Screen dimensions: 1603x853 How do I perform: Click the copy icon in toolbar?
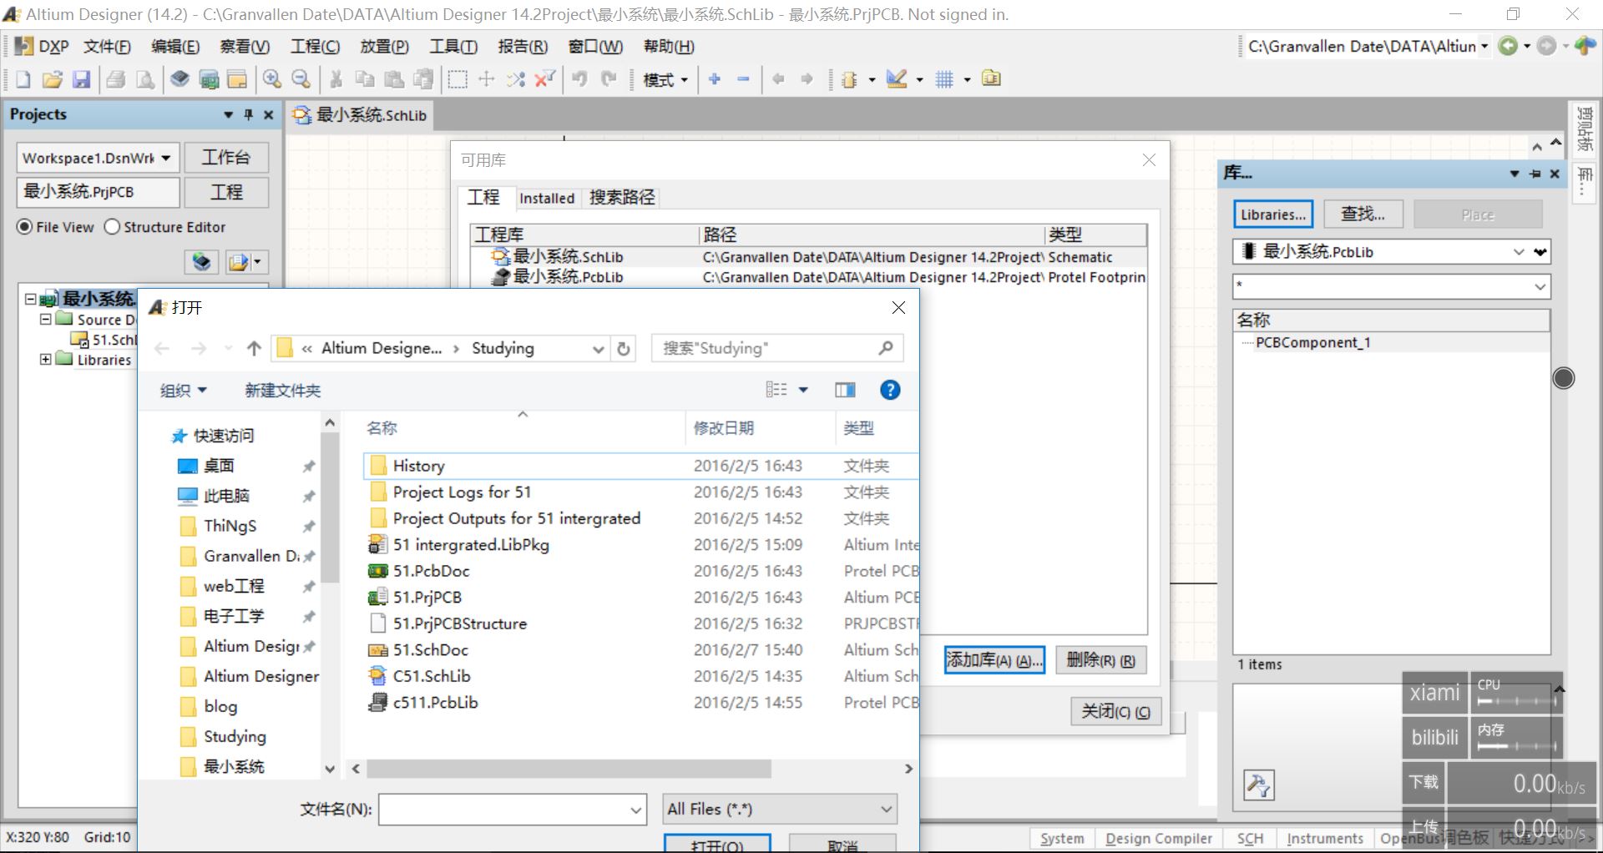tap(365, 79)
